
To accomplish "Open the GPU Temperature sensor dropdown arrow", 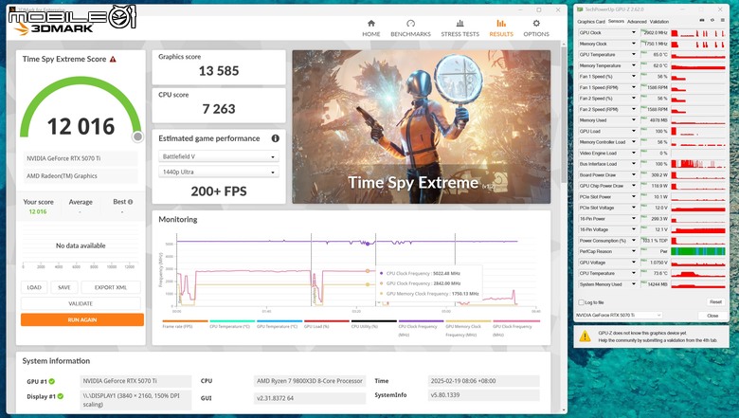I will [634, 55].
